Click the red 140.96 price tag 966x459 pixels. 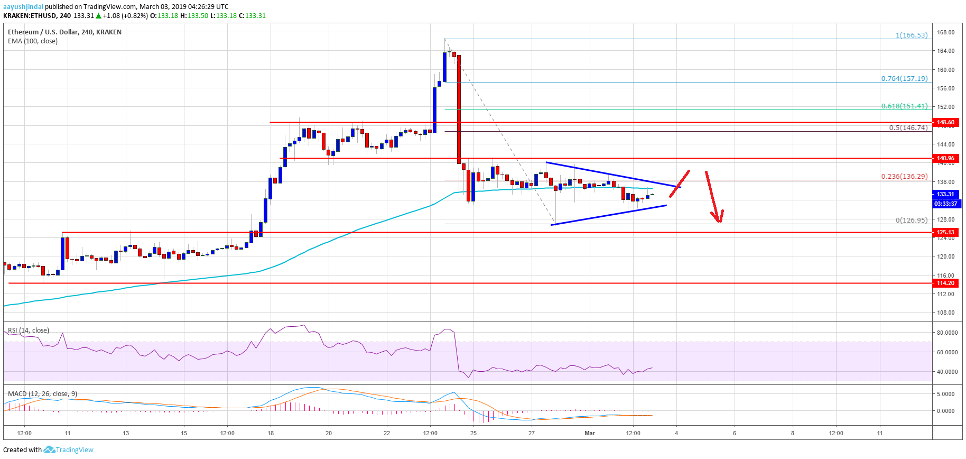point(945,159)
